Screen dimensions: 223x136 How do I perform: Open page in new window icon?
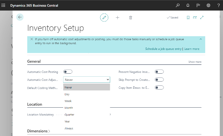pyautogui.click(x=195, y=17)
